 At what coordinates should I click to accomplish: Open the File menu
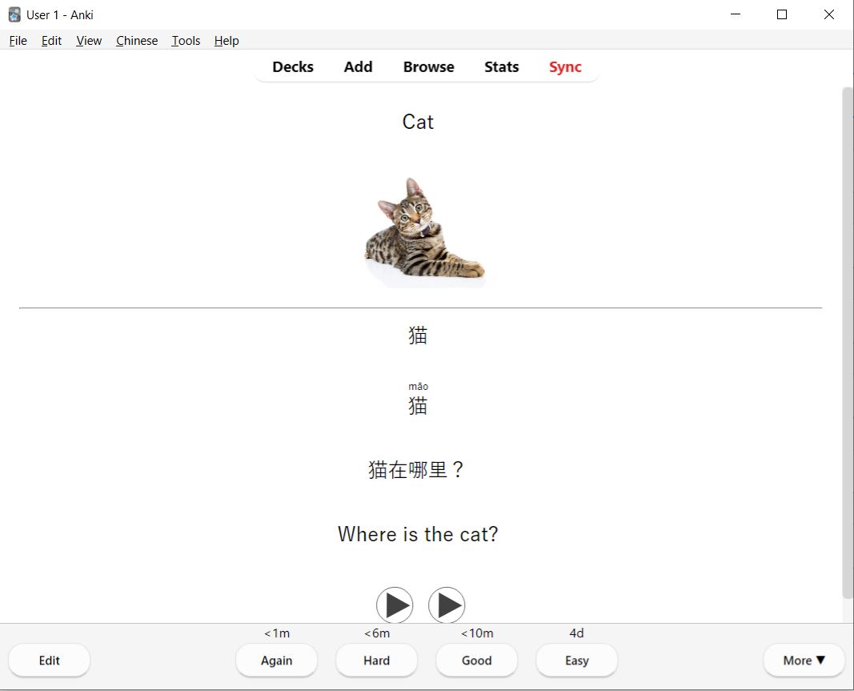click(x=18, y=41)
